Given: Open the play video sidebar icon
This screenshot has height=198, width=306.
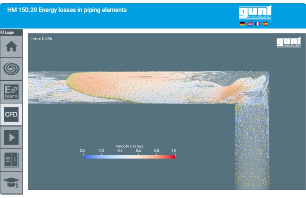Looking at the screenshot, I should point(11,137).
